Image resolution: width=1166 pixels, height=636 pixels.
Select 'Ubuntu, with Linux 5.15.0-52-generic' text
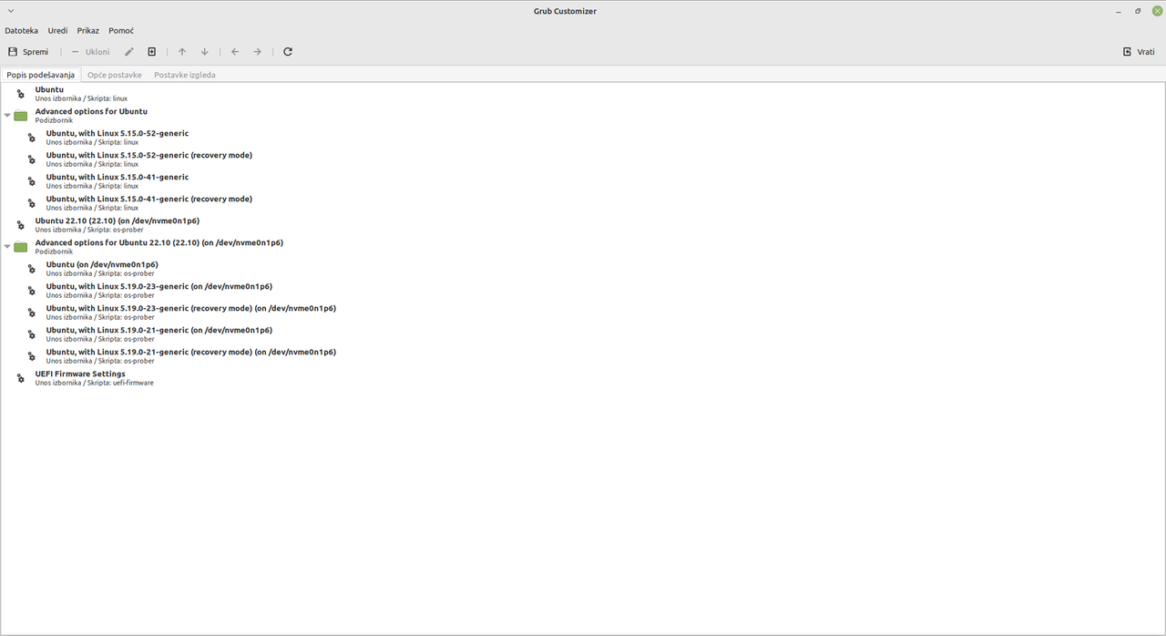click(118, 133)
